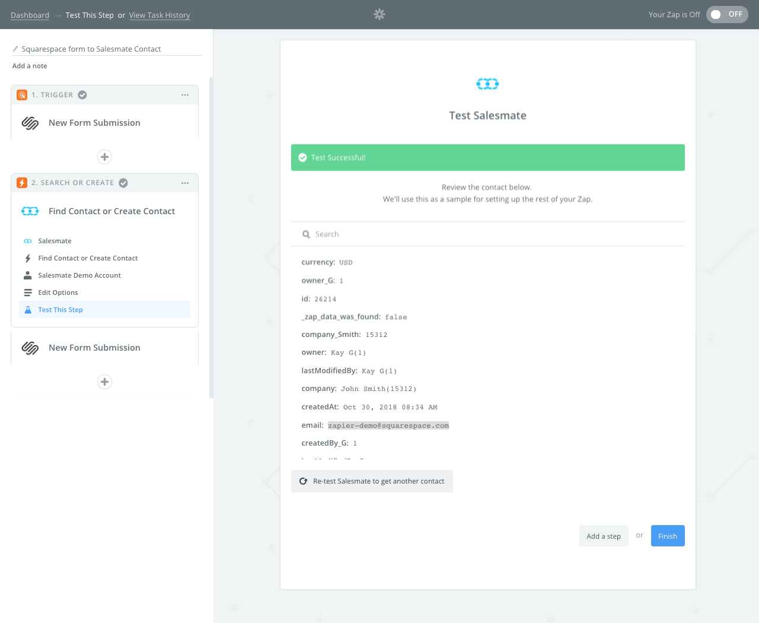Viewport: 759px width, 623px height.
Task: Click small Salesmate icon in substep list
Action: (28, 241)
